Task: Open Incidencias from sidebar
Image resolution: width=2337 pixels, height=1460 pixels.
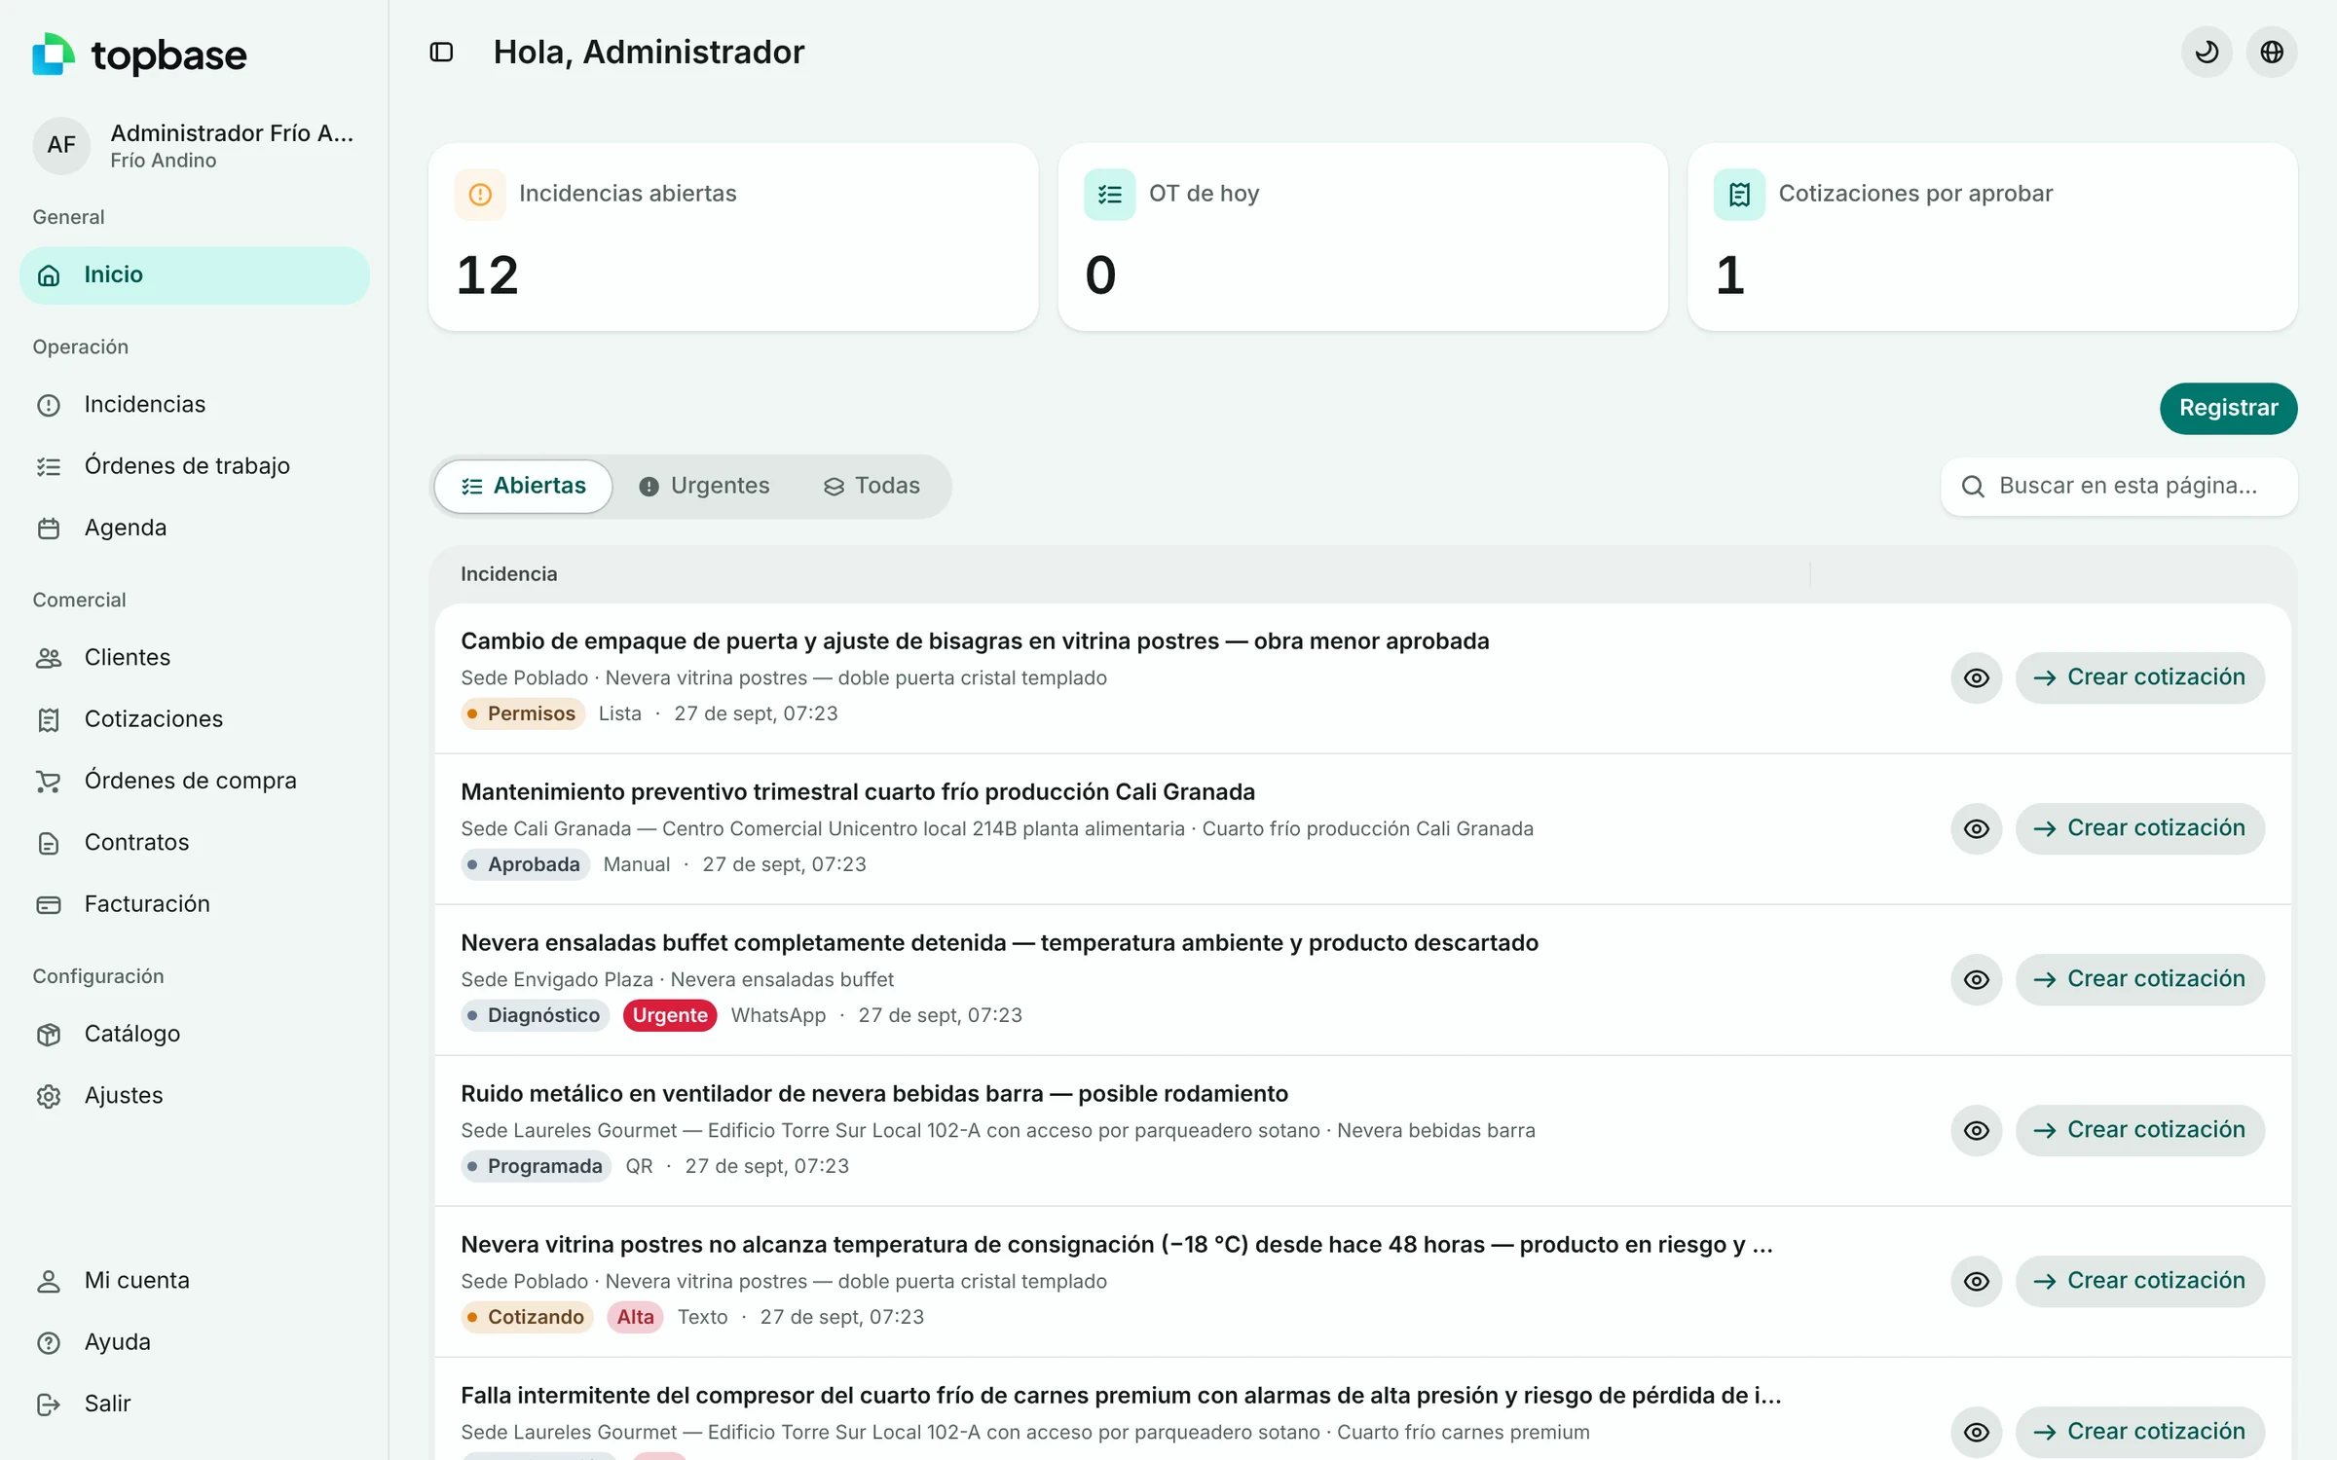Action: (x=195, y=405)
